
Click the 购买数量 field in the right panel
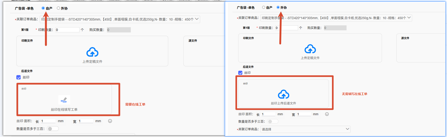pos(336,28)
